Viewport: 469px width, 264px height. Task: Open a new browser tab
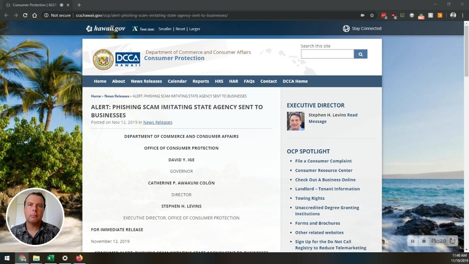click(79, 5)
